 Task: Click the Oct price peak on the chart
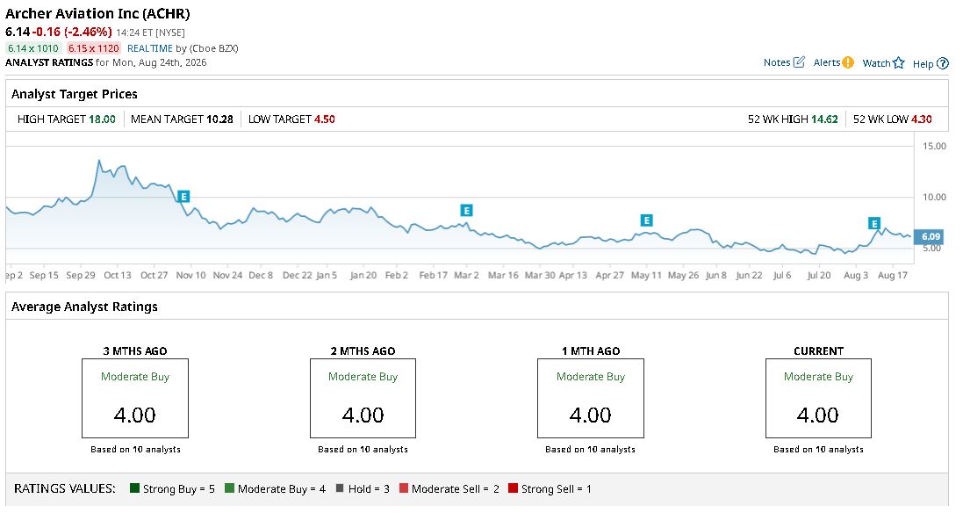[x=99, y=161]
